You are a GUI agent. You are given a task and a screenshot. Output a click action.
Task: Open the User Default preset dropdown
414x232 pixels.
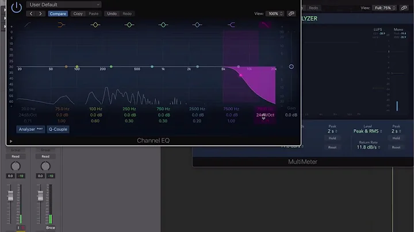coord(64,5)
